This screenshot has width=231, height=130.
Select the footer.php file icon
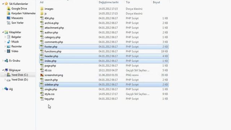click(x=42, y=47)
